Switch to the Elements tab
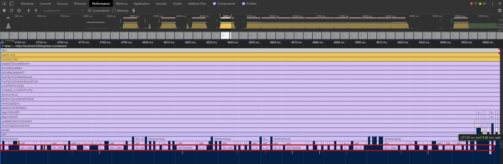 (x=27, y=3)
